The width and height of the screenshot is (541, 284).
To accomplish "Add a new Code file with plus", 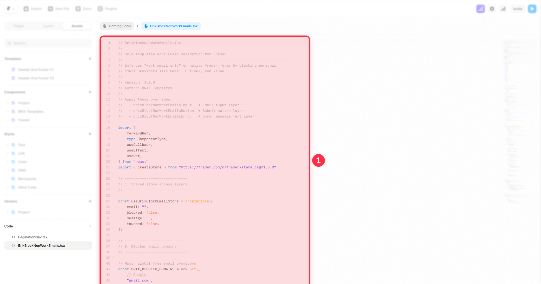I will point(90,226).
